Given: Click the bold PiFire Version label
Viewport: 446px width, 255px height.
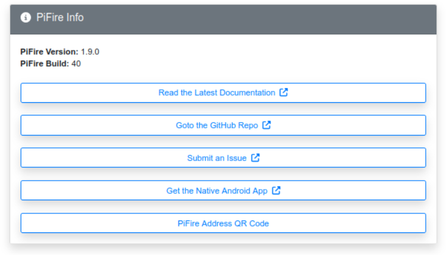Looking at the screenshot, I should 49,52.
